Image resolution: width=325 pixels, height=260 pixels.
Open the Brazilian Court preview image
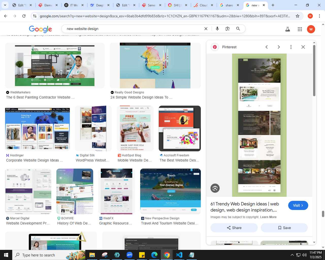259,125
